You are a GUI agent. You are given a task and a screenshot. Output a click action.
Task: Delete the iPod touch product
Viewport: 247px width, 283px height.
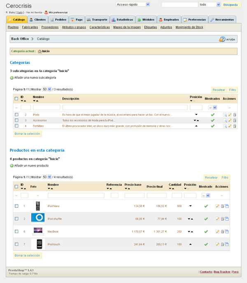[222, 244]
